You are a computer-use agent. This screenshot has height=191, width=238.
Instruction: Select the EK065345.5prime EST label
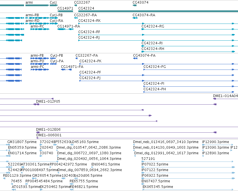click(x=158, y=187)
